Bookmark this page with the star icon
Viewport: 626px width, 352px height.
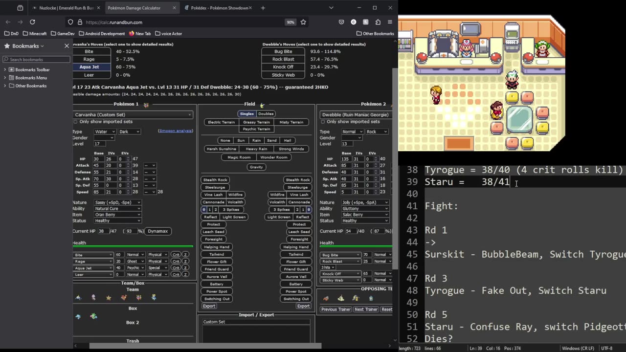click(303, 22)
